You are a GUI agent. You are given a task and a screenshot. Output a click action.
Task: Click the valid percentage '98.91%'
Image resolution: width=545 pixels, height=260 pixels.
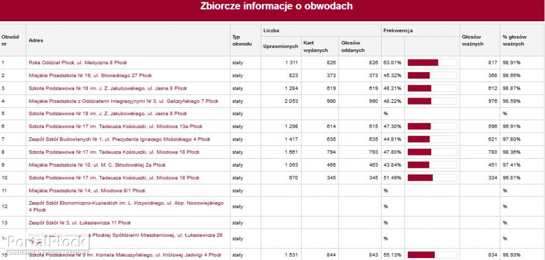tap(511, 63)
